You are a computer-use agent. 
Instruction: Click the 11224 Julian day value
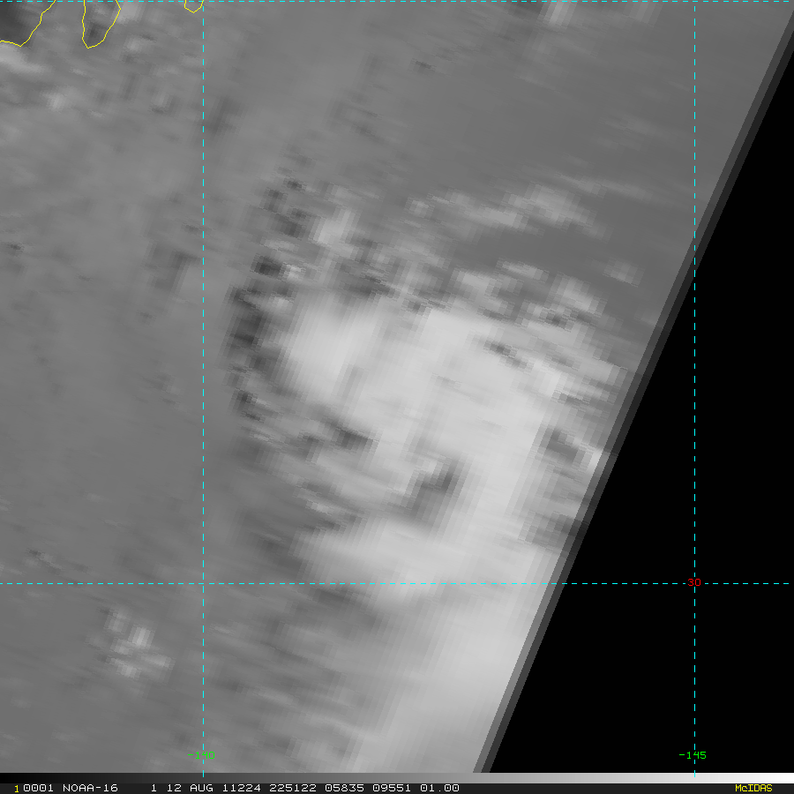(242, 788)
